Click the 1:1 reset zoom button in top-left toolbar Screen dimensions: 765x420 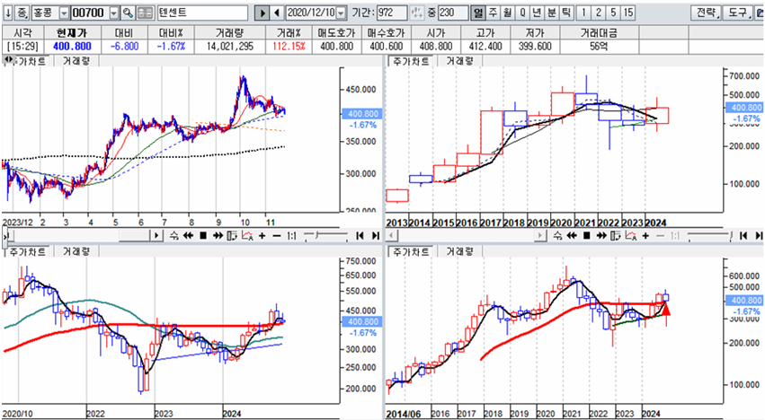click(291, 236)
